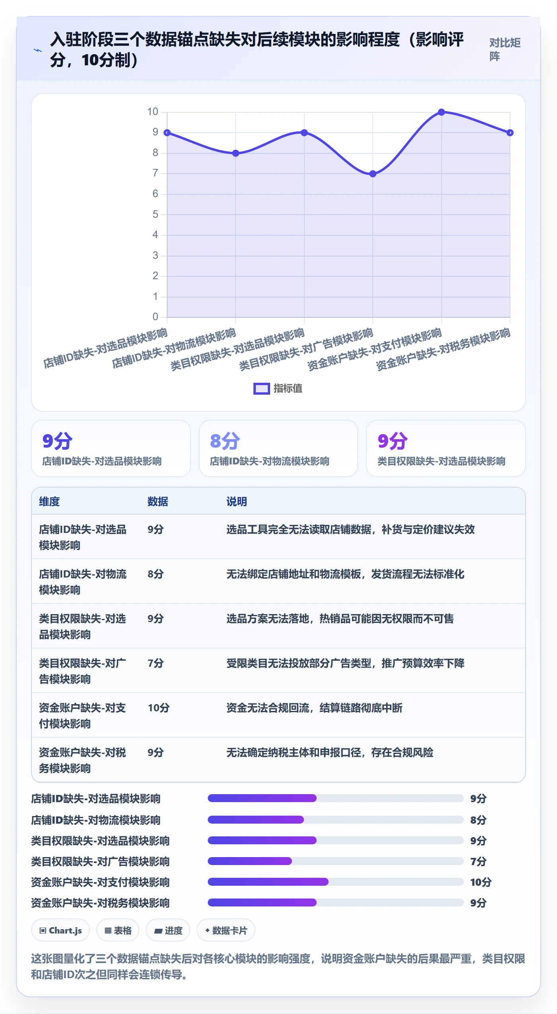
Task: Open the 9分 card for 类目权限缺失-对选品模块影响
Action: pos(446,448)
